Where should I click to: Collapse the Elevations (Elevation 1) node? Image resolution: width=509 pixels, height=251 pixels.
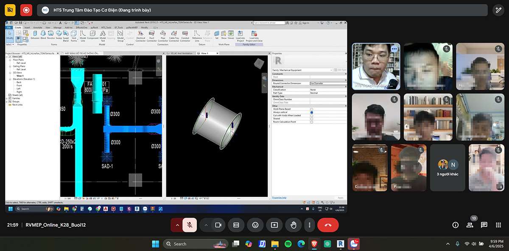coord(10,79)
